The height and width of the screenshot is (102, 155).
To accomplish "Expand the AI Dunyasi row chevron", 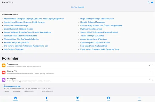I will [x=153, y=80].
